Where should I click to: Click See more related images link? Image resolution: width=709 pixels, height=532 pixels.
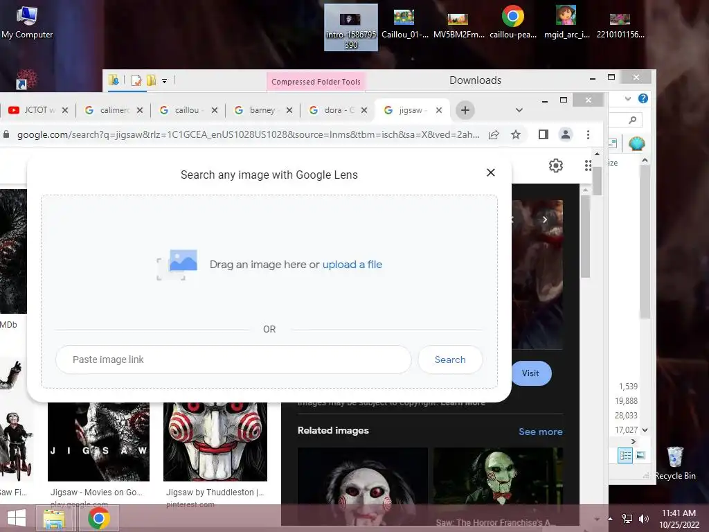coord(540,432)
